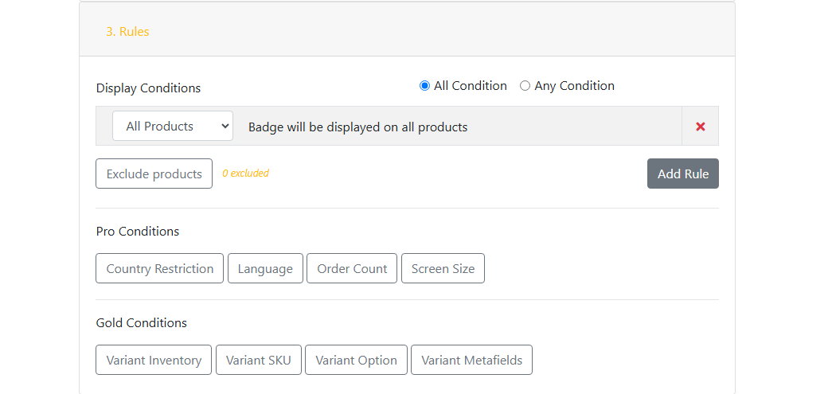Screen dimensions: 832x394
Task: Open the All Products dropdown
Action: click(x=173, y=126)
